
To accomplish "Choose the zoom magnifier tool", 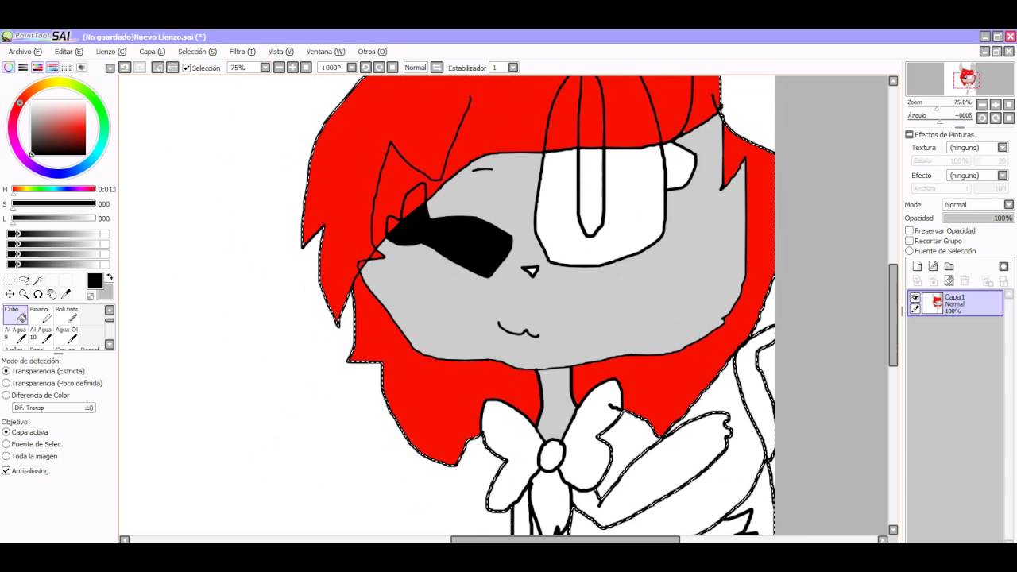I will tap(24, 294).
